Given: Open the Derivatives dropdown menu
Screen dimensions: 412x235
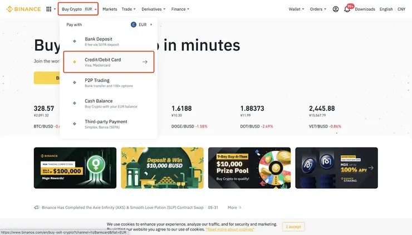Looking at the screenshot, I should tap(154, 9).
